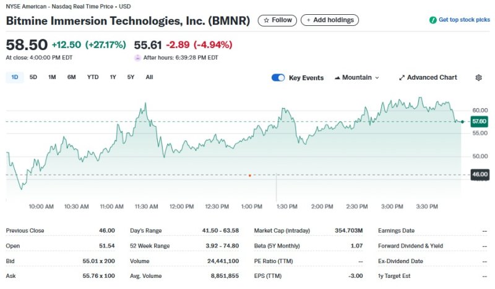The width and height of the screenshot is (495, 289).
Task: Select the YTD range tab
Action: point(92,77)
